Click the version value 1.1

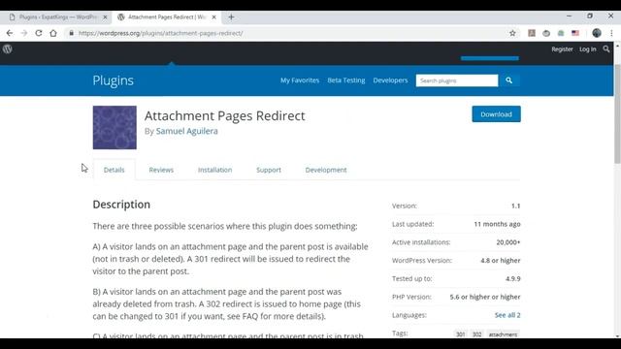click(515, 206)
